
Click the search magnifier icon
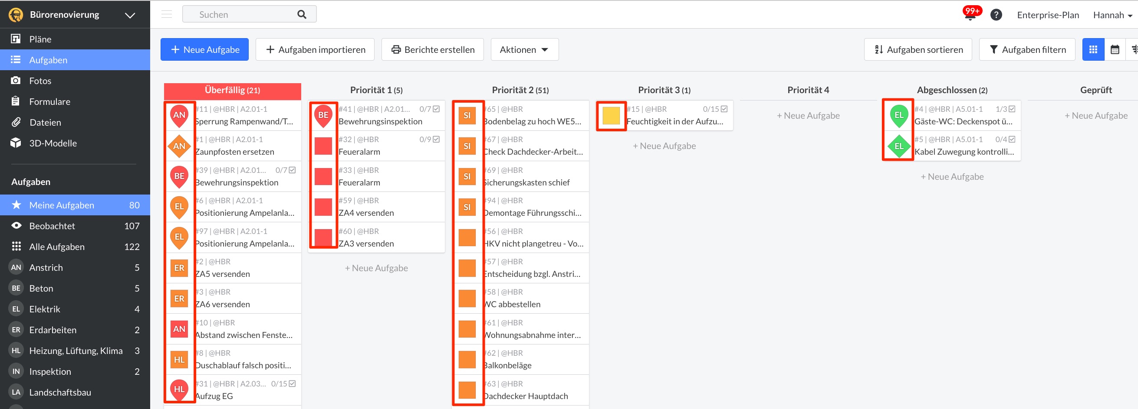[x=302, y=15]
